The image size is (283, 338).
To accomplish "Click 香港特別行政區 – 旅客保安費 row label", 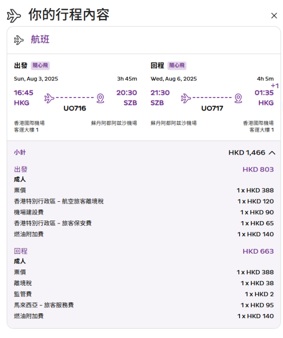I will tap(53, 223).
